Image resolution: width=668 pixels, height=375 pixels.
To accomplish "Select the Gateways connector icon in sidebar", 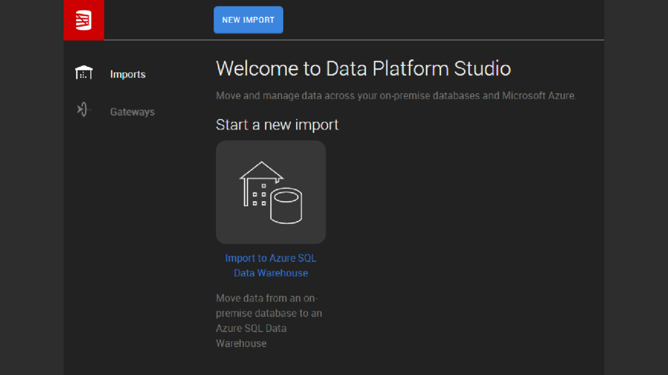I will [83, 109].
